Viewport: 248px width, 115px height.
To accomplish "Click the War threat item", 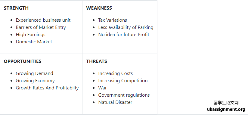I will pyautogui.click(x=103, y=88).
